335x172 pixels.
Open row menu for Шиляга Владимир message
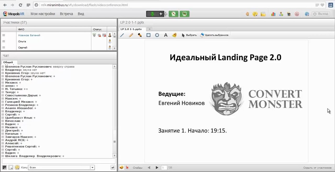click(3, 156)
